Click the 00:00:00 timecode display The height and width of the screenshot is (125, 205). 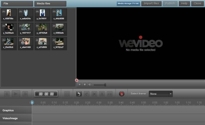click(46, 94)
